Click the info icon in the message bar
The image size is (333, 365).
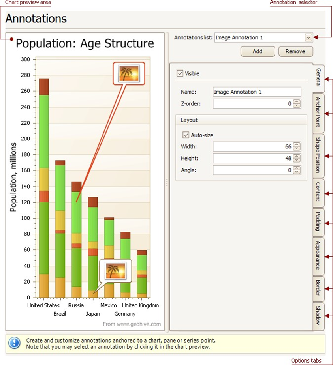[x=14, y=343]
